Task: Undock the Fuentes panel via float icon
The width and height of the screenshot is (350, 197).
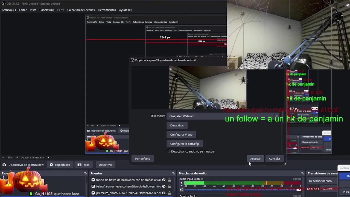Action: [173, 173]
